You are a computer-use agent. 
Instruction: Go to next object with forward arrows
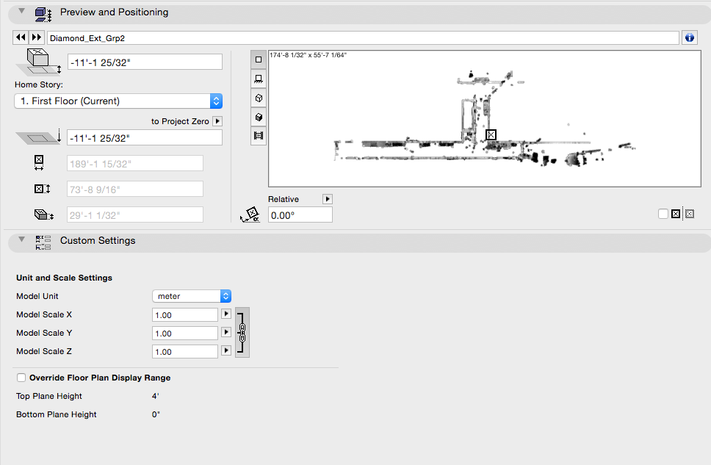pos(37,37)
